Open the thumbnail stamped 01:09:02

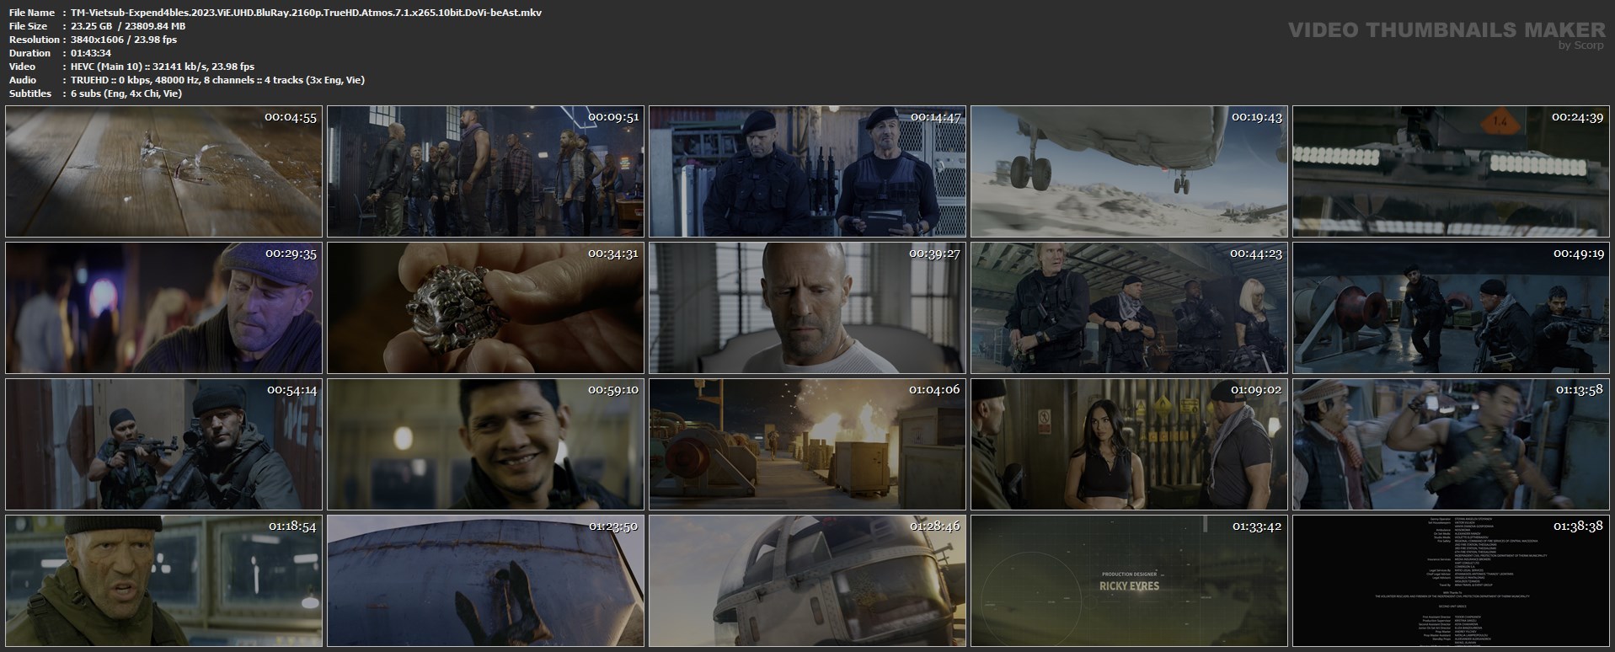pyautogui.click(x=1129, y=445)
